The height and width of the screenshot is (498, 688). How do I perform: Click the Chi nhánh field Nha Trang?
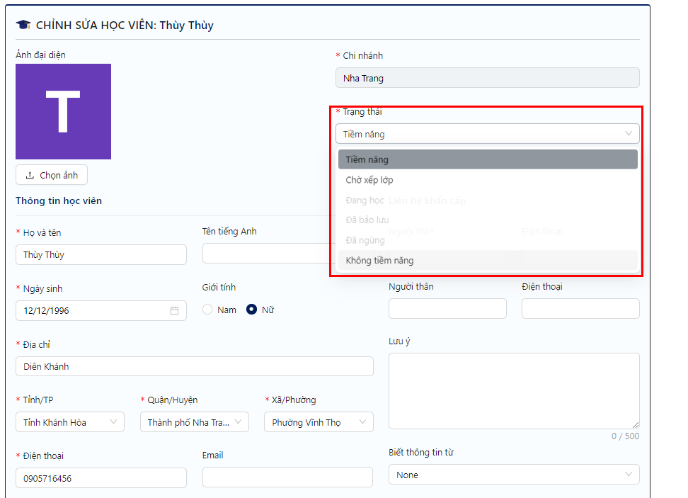[x=487, y=78]
